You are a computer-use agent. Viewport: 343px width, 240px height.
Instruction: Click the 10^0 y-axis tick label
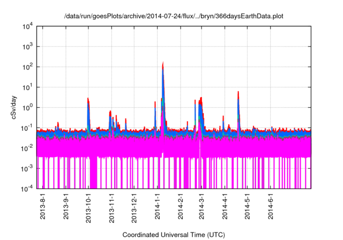pyautogui.click(x=28, y=107)
